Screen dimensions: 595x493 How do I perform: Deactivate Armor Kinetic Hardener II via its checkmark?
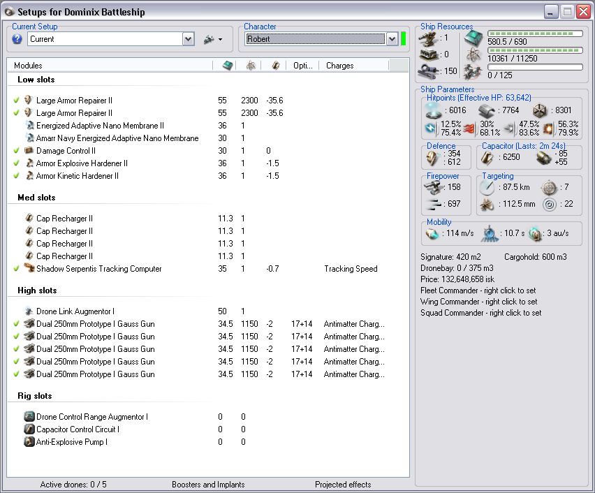(16, 176)
